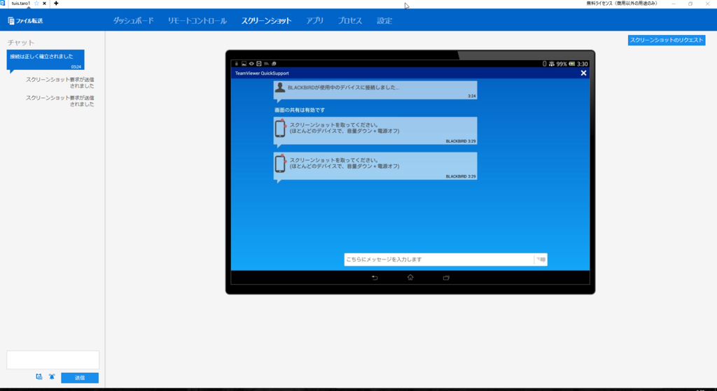Click phone icon in first 3:29 request
717x391 pixels.
coord(280,129)
